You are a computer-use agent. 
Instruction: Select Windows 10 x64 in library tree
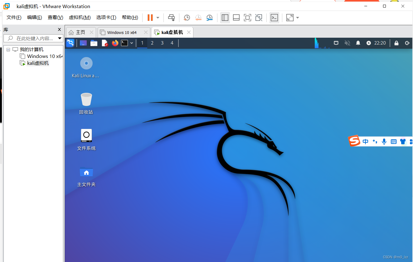coord(45,56)
